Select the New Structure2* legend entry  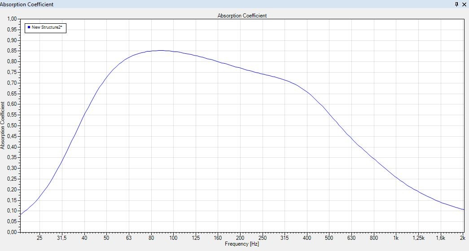click(x=46, y=27)
